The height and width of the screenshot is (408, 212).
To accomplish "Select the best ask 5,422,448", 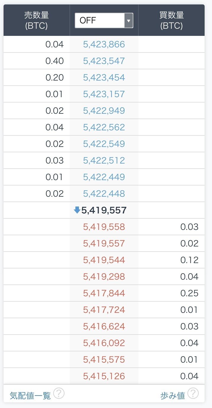I will click(x=103, y=193).
